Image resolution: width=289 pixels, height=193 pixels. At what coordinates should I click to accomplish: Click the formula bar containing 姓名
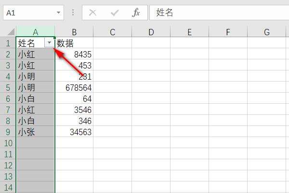pyautogui.click(x=219, y=13)
